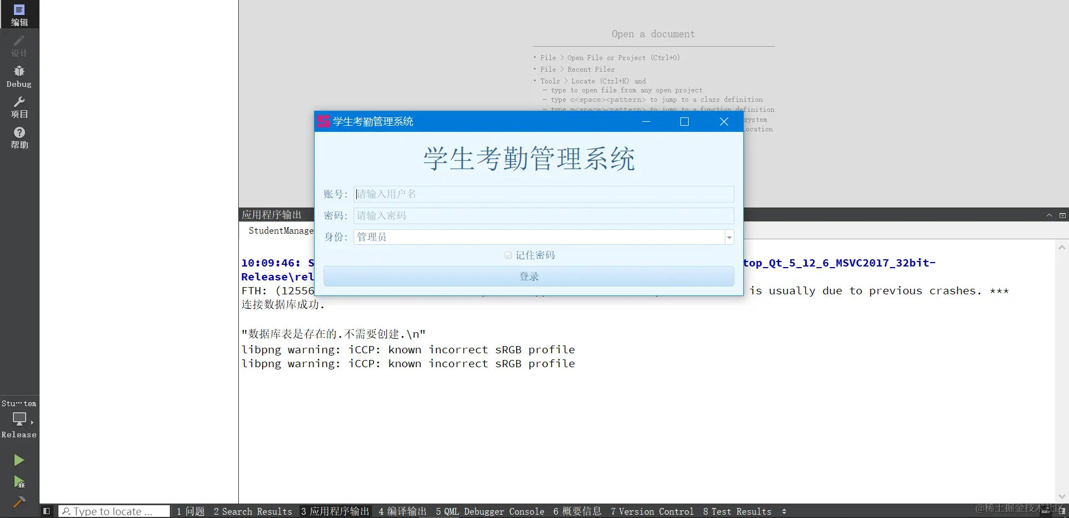This screenshot has height=518, width=1069.
Task: Click the output scrollbar down arrow
Action: point(1062,496)
